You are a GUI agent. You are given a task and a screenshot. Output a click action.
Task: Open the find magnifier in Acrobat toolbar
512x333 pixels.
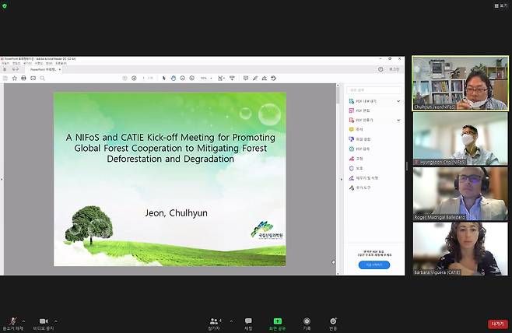coord(43,78)
